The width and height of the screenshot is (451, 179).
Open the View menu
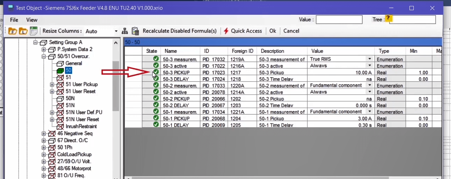click(x=32, y=20)
